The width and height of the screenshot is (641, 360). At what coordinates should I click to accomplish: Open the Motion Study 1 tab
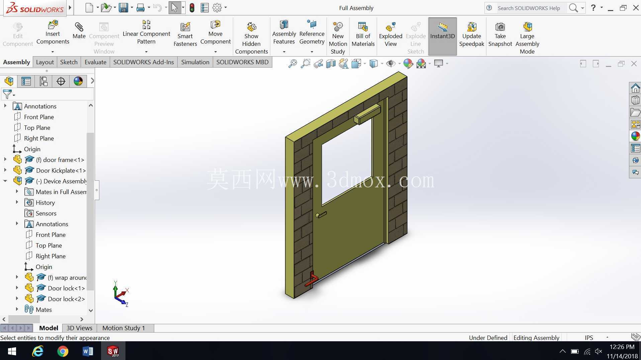(x=124, y=328)
